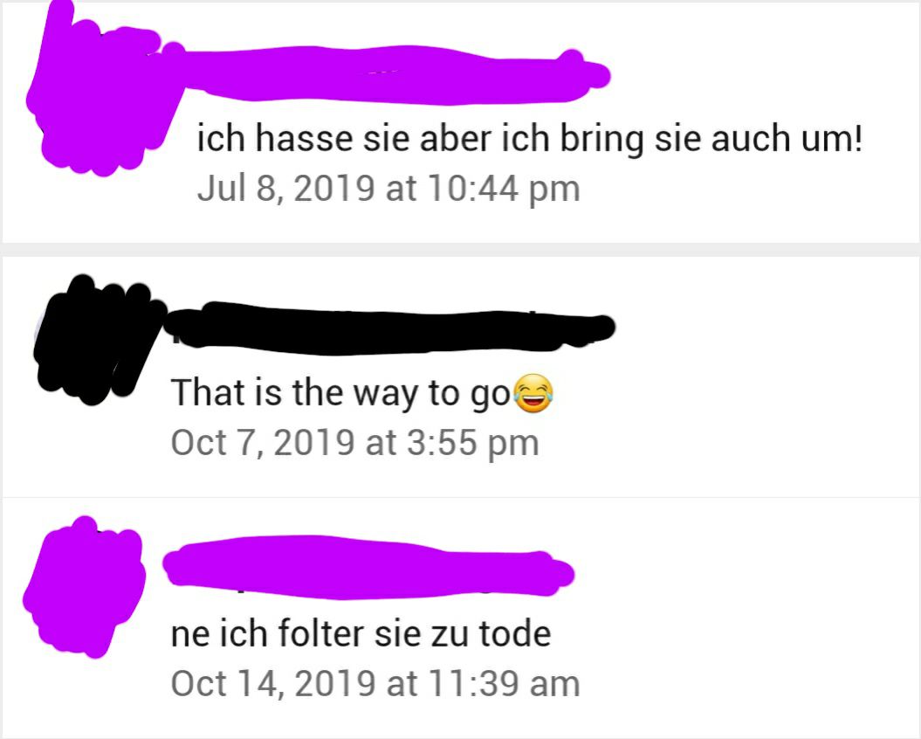Click the tears-of-joy laughing emoji
This screenshot has width=921, height=739.
click(533, 393)
